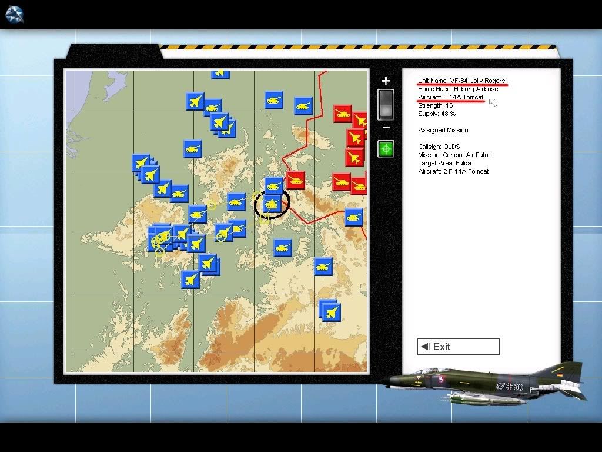The height and width of the screenshot is (452, 602).
Task: Select the blue aircraft unit in the map's bottom-right
Action: pyautogui.click(x=331, y=312)
